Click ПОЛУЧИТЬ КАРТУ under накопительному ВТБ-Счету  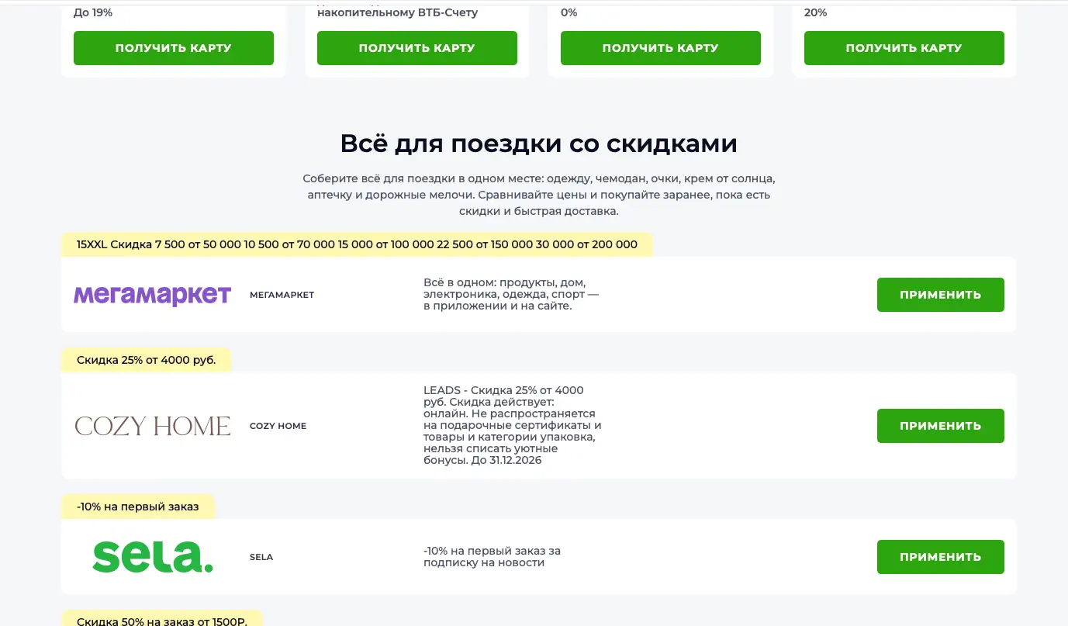coord(417,48)
